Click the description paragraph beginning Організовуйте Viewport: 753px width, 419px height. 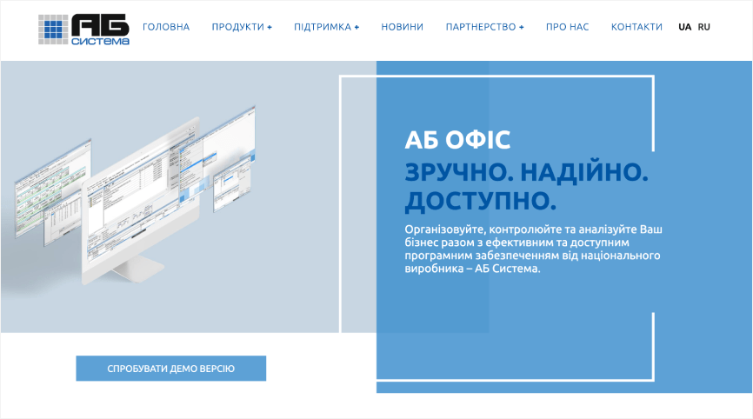533,249
